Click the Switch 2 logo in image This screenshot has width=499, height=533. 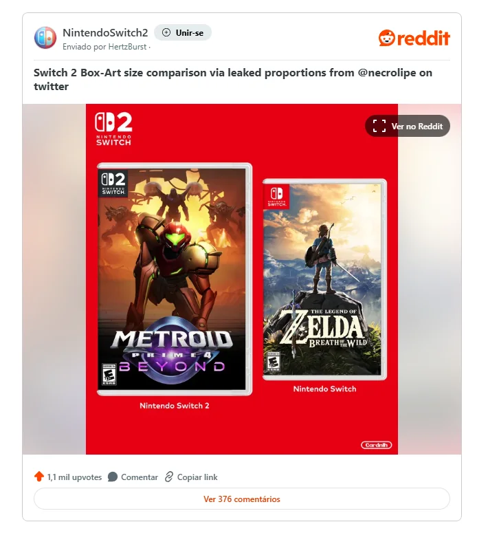(113, 129)
